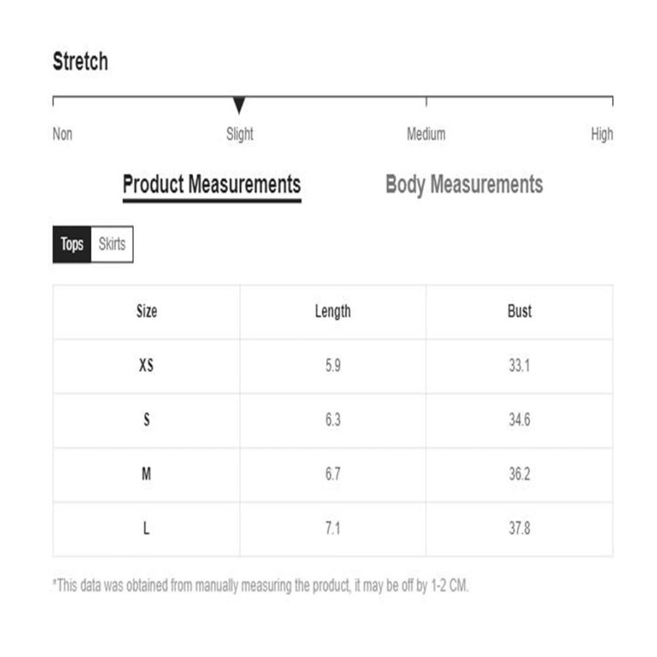Select the XS size row
Image resolution: width=657 pixels, height=657 pixels.
(332, 366)
